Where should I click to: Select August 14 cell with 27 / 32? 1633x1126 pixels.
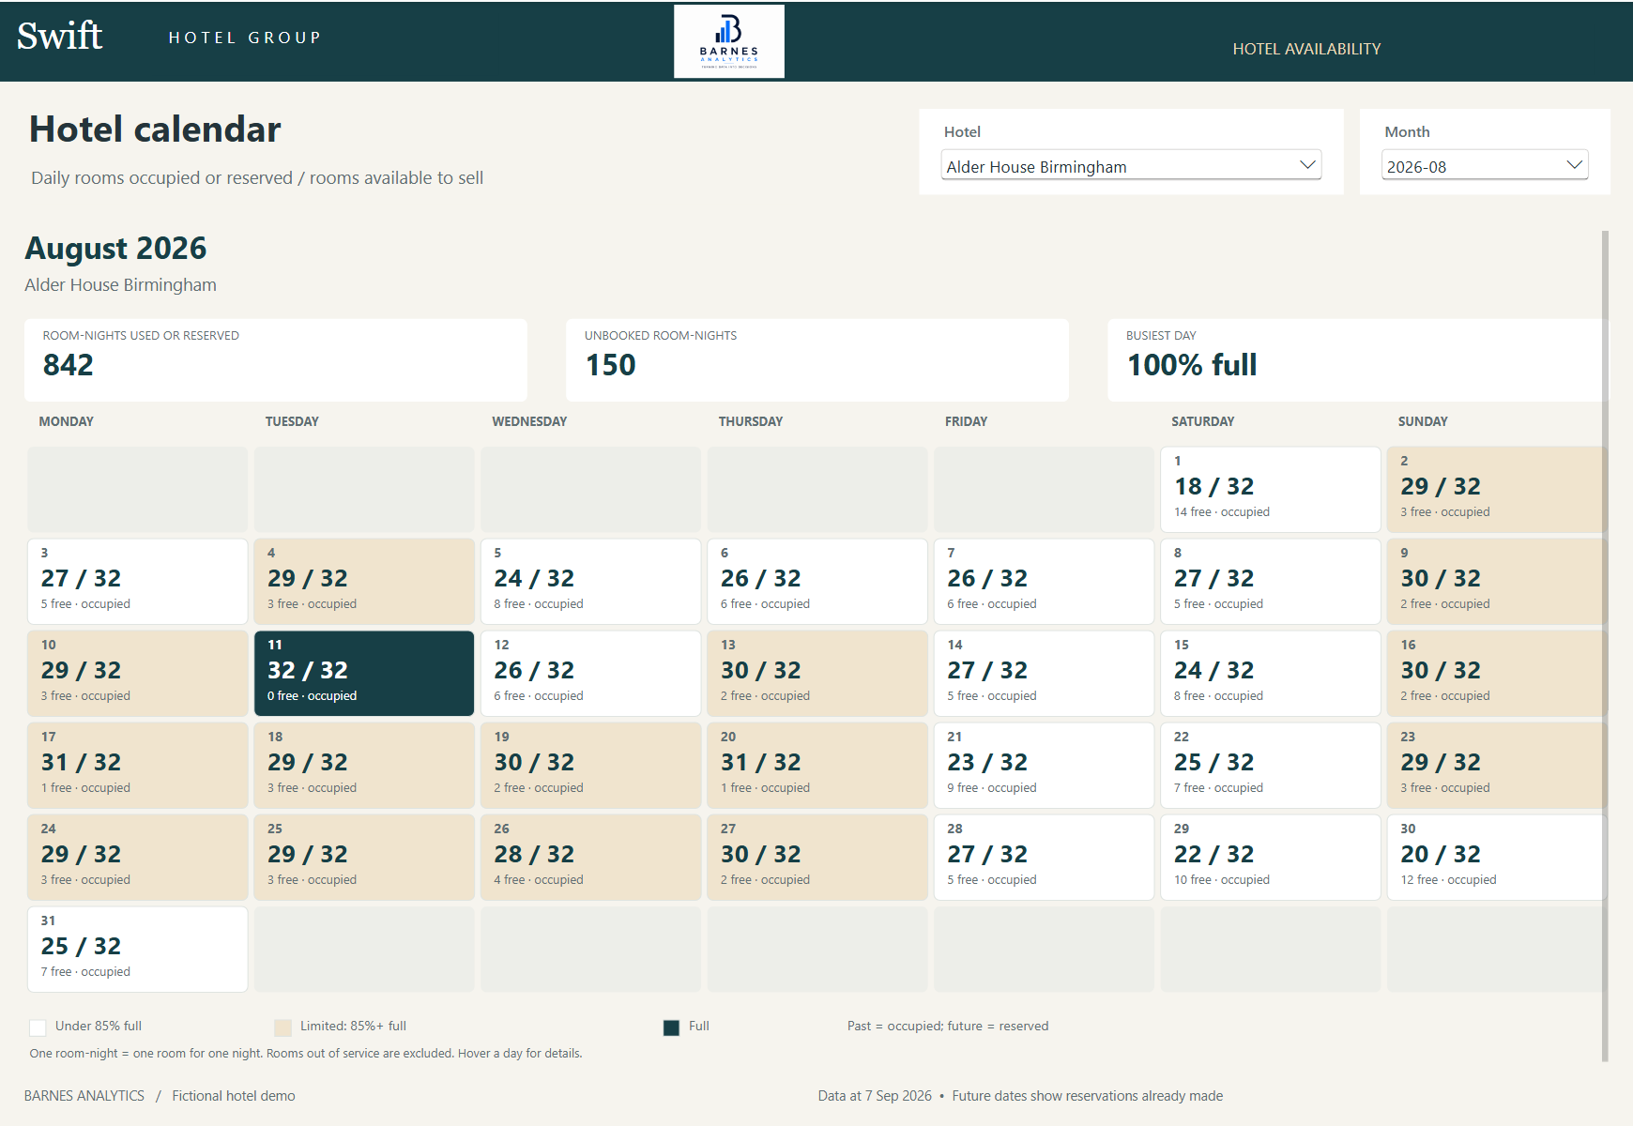(1044, 673)
